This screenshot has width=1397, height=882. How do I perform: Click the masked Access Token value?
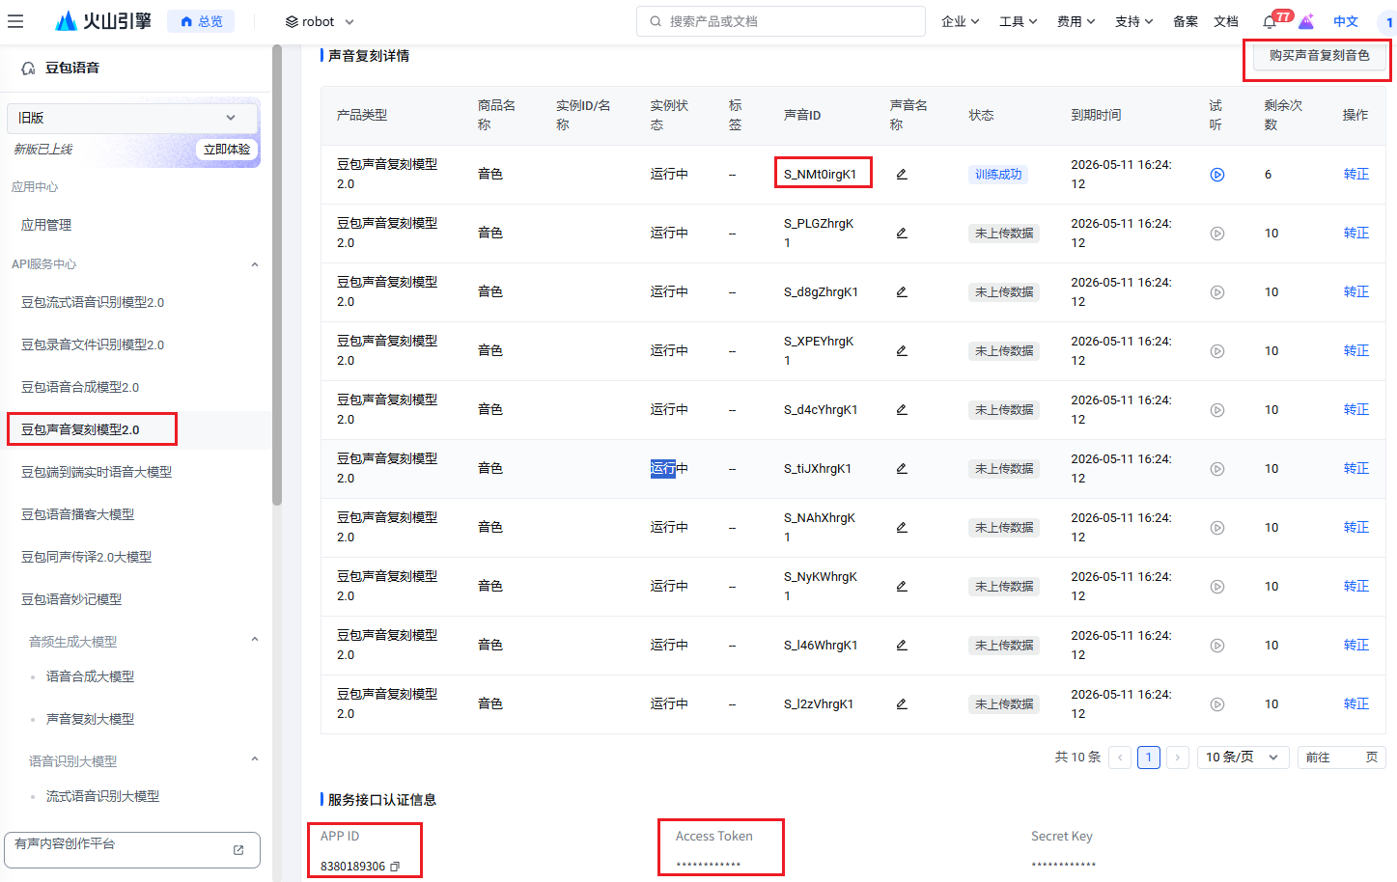tap(708, 866)
